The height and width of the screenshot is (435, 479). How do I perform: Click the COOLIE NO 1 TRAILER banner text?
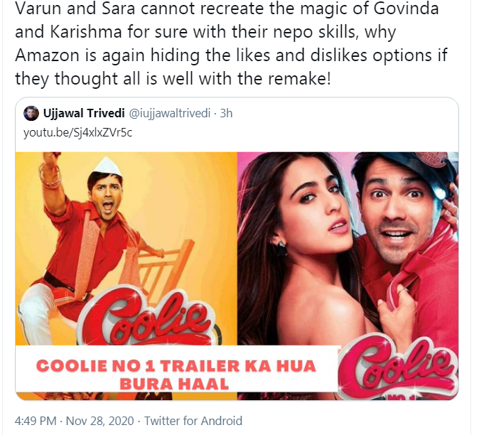click(176, 366)
